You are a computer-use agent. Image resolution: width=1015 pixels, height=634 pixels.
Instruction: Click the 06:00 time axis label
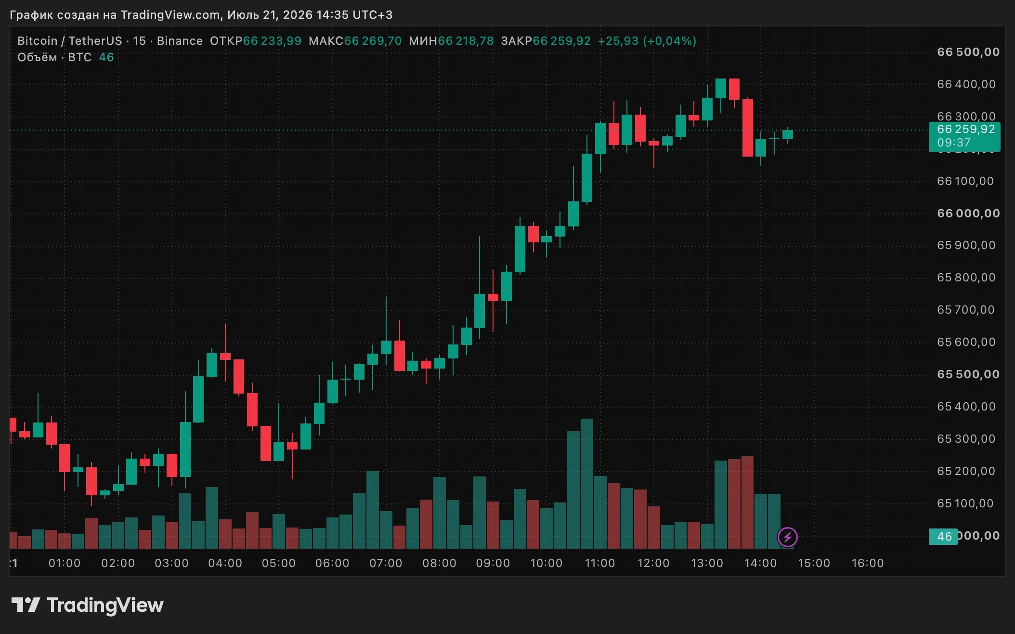(332, 563)
